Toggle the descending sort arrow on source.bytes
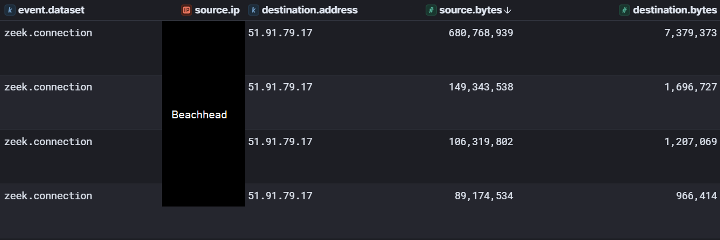Image resolution: width=720 pixels, height=240 pixels. point(508,10)
